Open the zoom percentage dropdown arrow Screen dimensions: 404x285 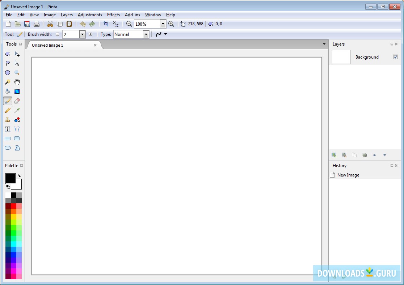tap(163, 24)
